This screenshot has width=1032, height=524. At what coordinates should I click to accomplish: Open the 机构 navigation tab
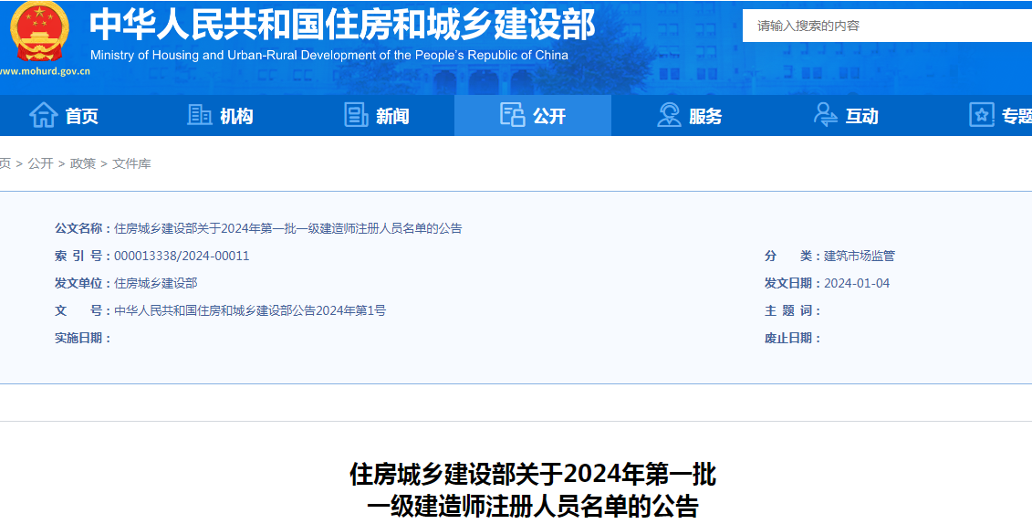tap(220, 115)
